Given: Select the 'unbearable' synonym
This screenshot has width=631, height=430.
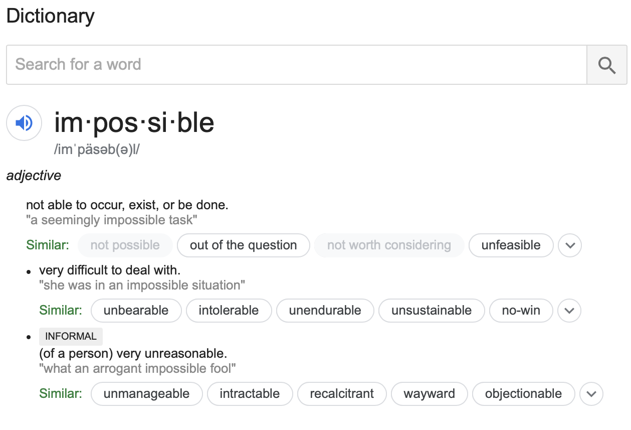Looking at the screenshot, I should coord(136,311).
